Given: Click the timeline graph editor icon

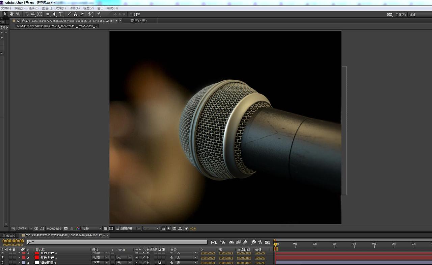Looking at the screenshot, I should point(267,242).
